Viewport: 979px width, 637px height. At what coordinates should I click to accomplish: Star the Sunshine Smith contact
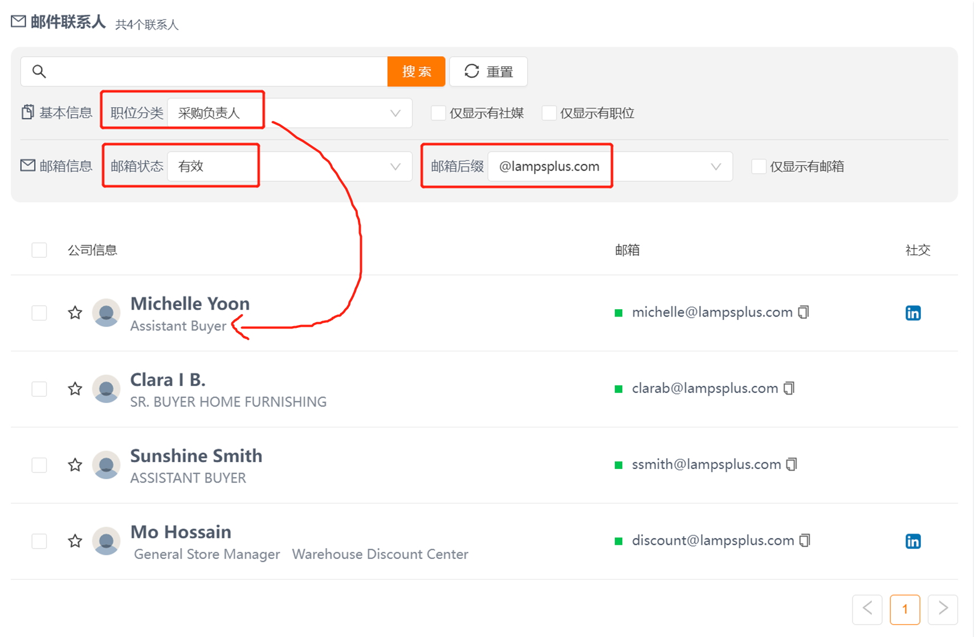pos(75,465)
